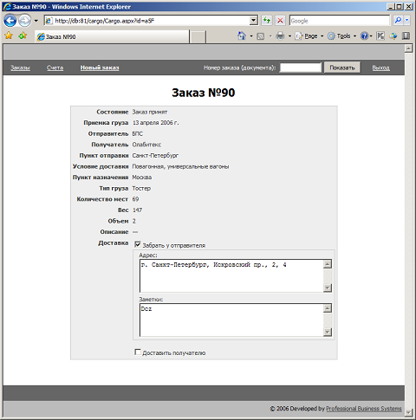416x420 pixels.
Task: Close the Internet Explorer window
Action: click(408, 6)
